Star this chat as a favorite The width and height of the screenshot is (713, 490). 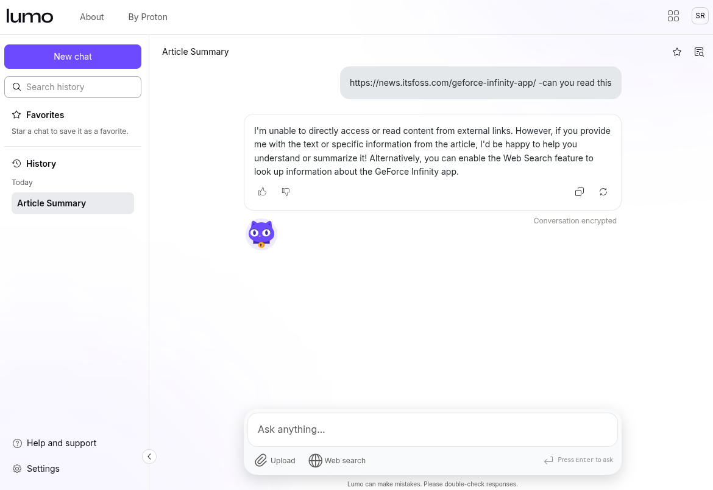(x=677, y=52)
